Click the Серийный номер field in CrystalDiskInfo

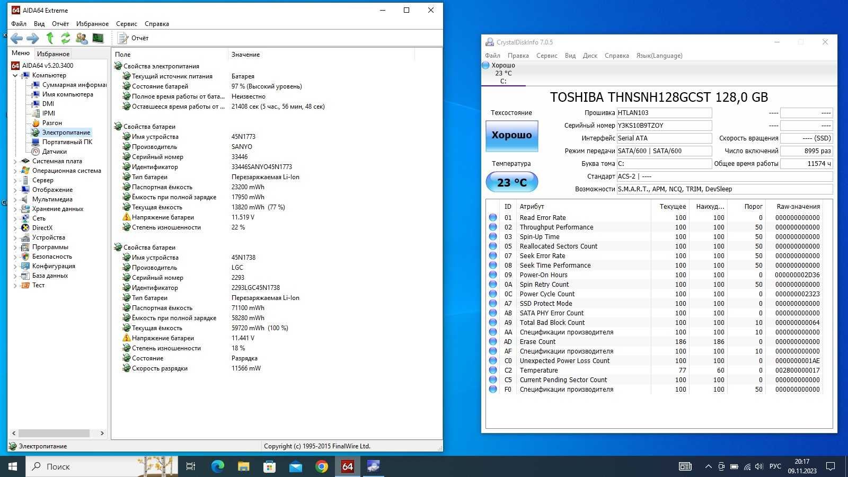[664, 126]
